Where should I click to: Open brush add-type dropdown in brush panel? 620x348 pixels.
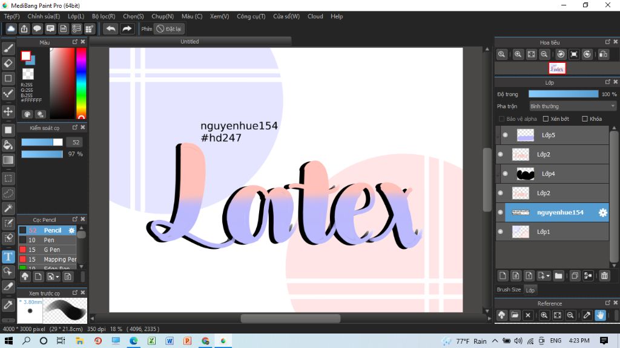coord(53,277)
